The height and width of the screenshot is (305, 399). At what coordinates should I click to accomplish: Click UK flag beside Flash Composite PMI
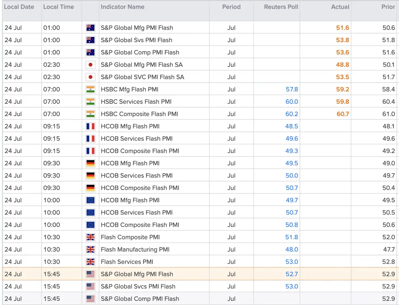click(x=90, y=237)
